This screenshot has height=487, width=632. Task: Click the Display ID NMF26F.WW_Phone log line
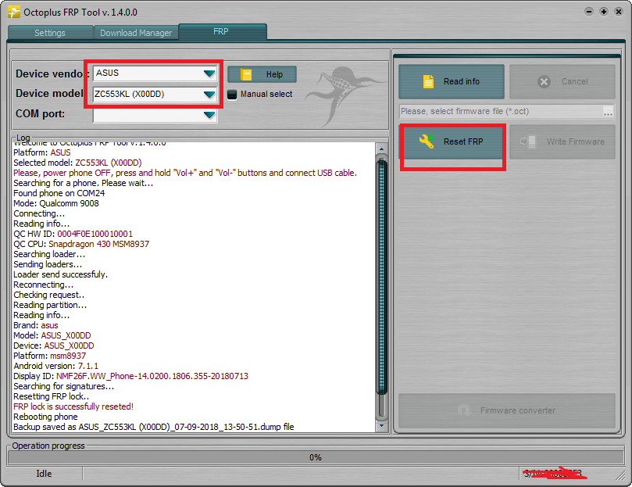pos(130,376)
